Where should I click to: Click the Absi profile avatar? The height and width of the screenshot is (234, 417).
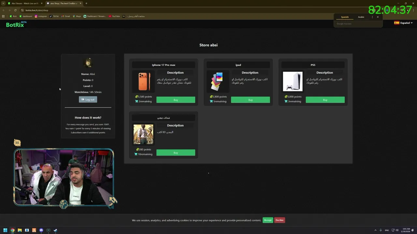point(88,63)
